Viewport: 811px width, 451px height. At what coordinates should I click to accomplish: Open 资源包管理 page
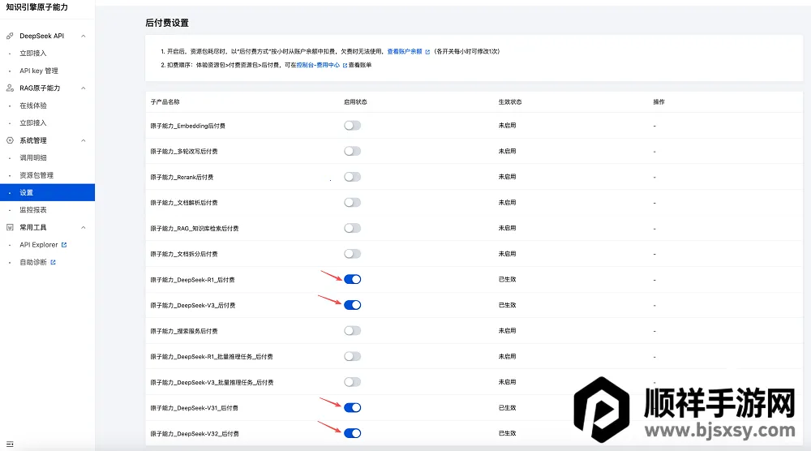pos(36,175)
